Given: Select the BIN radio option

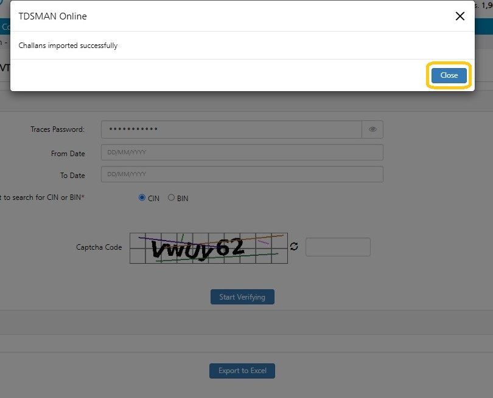Looking at the screenshot, I should [171, 197].
